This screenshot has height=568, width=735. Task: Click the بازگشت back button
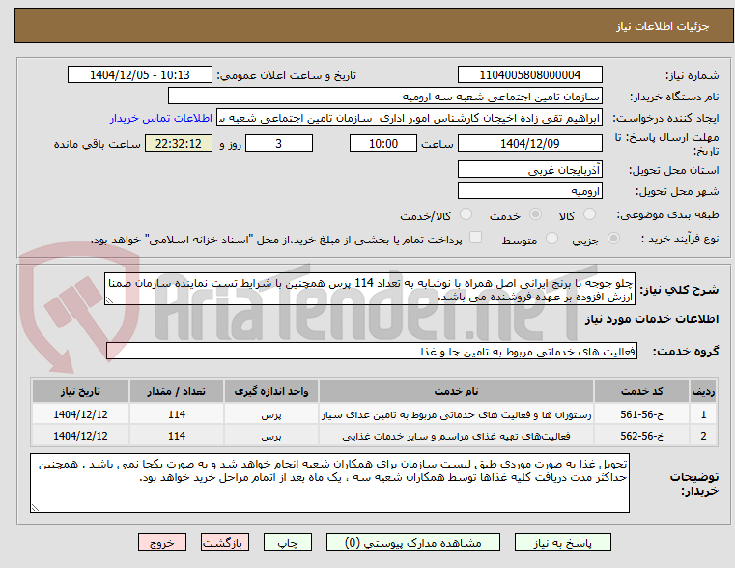pos(224,543)
